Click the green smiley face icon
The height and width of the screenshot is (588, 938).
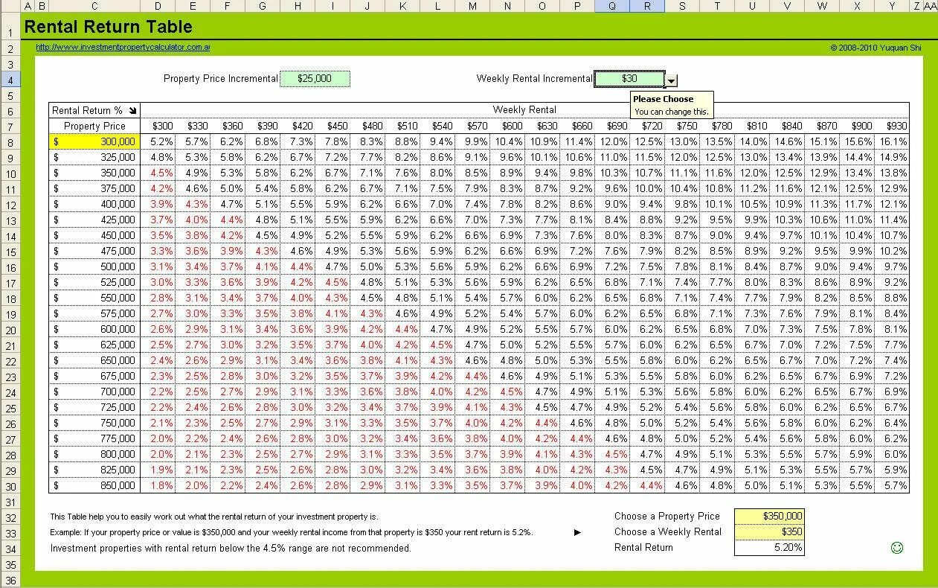[897, 548]
